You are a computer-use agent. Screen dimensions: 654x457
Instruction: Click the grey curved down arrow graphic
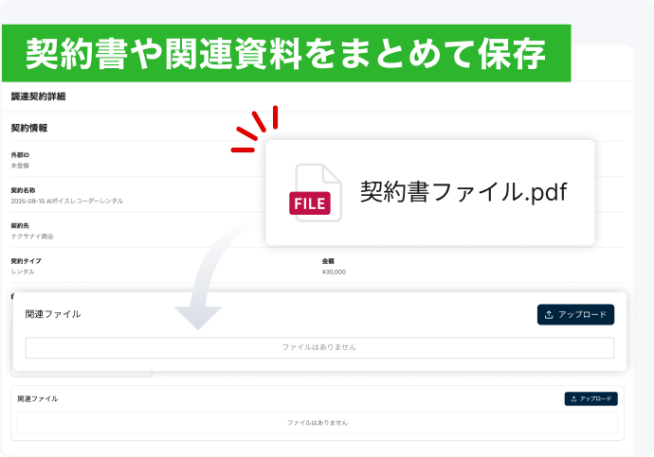pyautogui.click(x=202, y=284)
